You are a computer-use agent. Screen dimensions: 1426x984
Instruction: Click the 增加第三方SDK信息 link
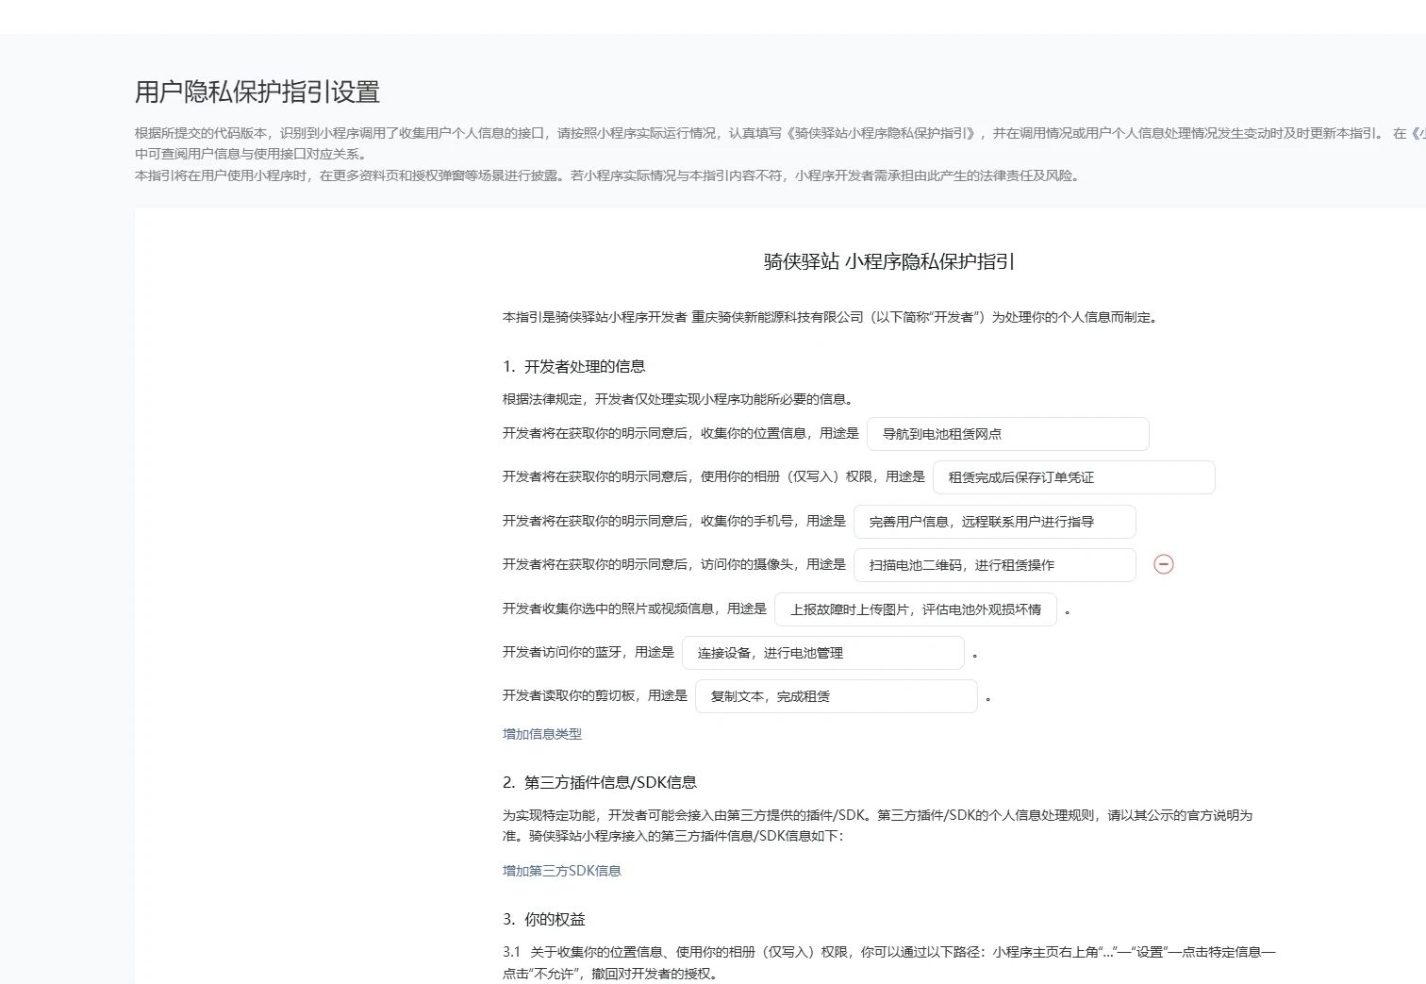(x=562, y=871)
